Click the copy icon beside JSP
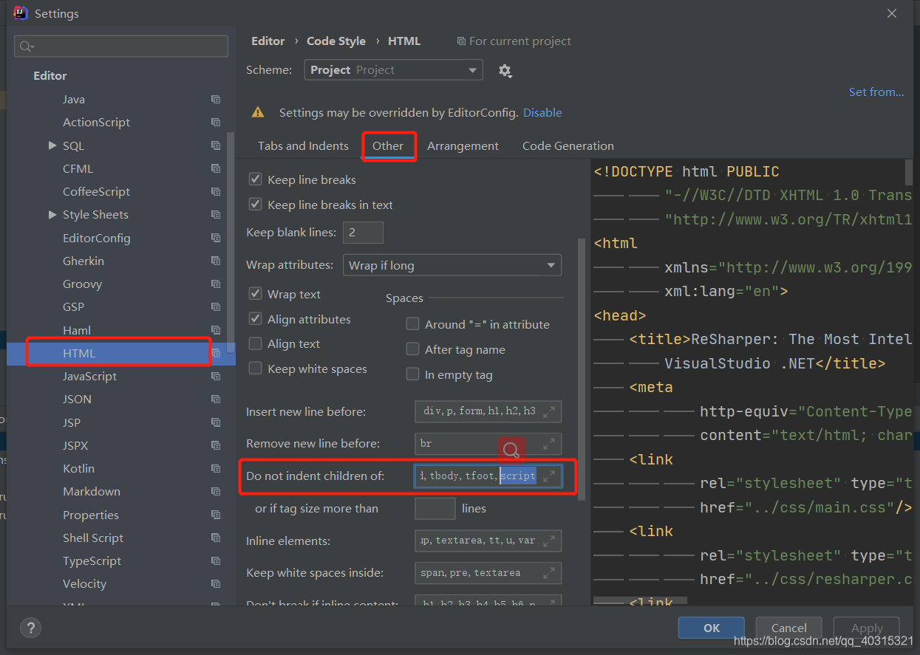The width and height of the screenshot is (920, 655). click(x=216, y=422)
